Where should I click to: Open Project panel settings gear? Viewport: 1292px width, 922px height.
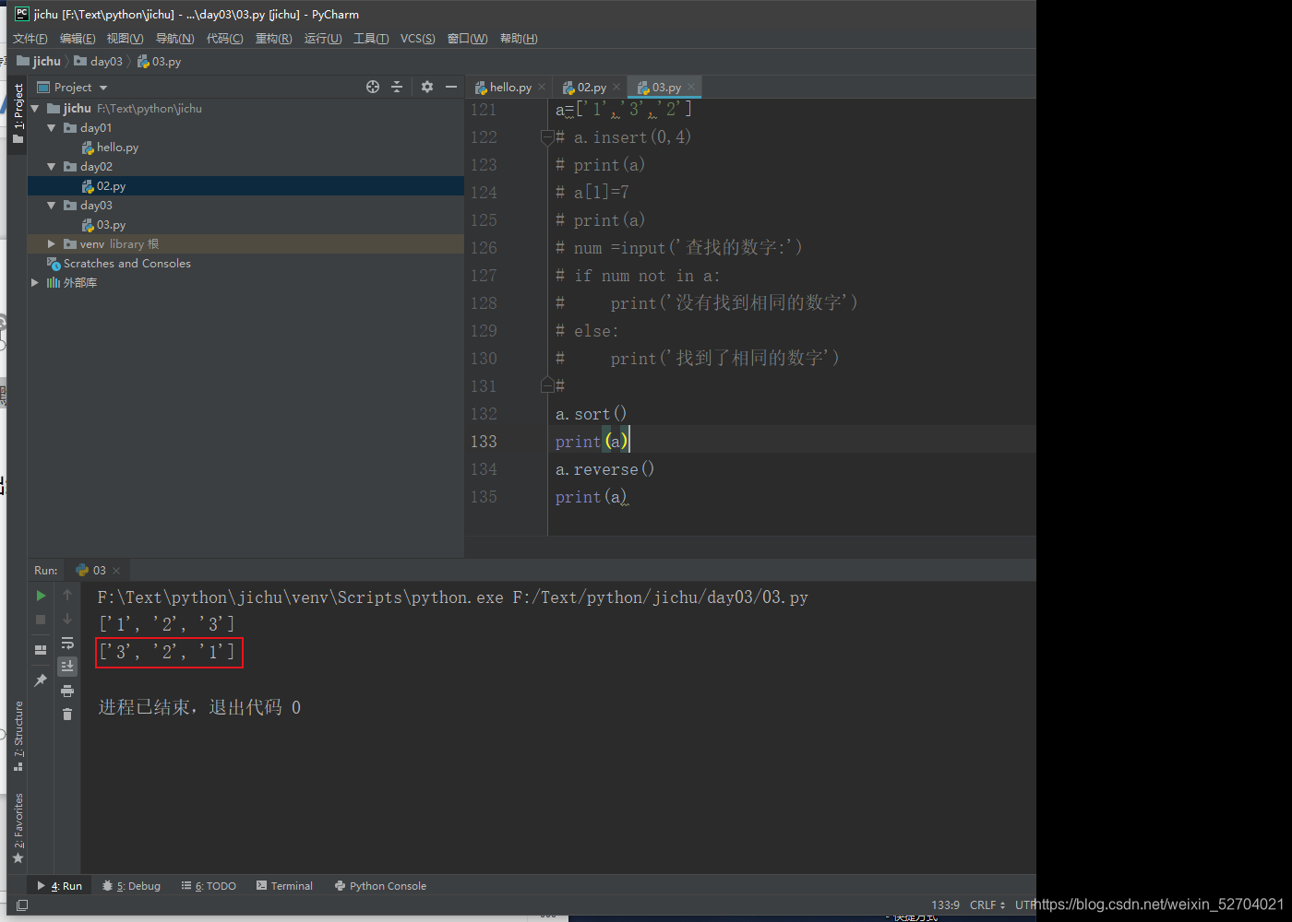[x=426, y=87]
